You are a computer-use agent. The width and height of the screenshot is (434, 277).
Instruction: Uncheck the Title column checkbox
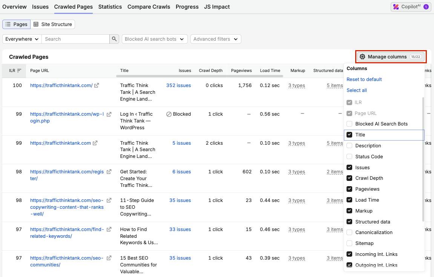click(349, 135)
